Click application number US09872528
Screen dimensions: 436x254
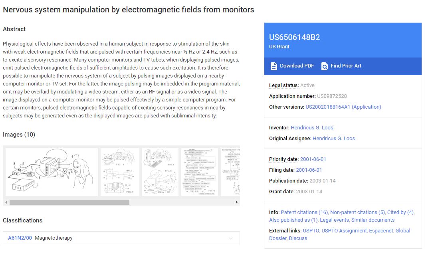332,96
